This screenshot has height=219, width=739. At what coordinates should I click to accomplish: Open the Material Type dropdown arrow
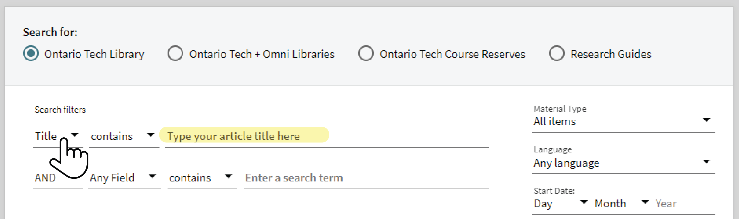click(x=706, y=120)
